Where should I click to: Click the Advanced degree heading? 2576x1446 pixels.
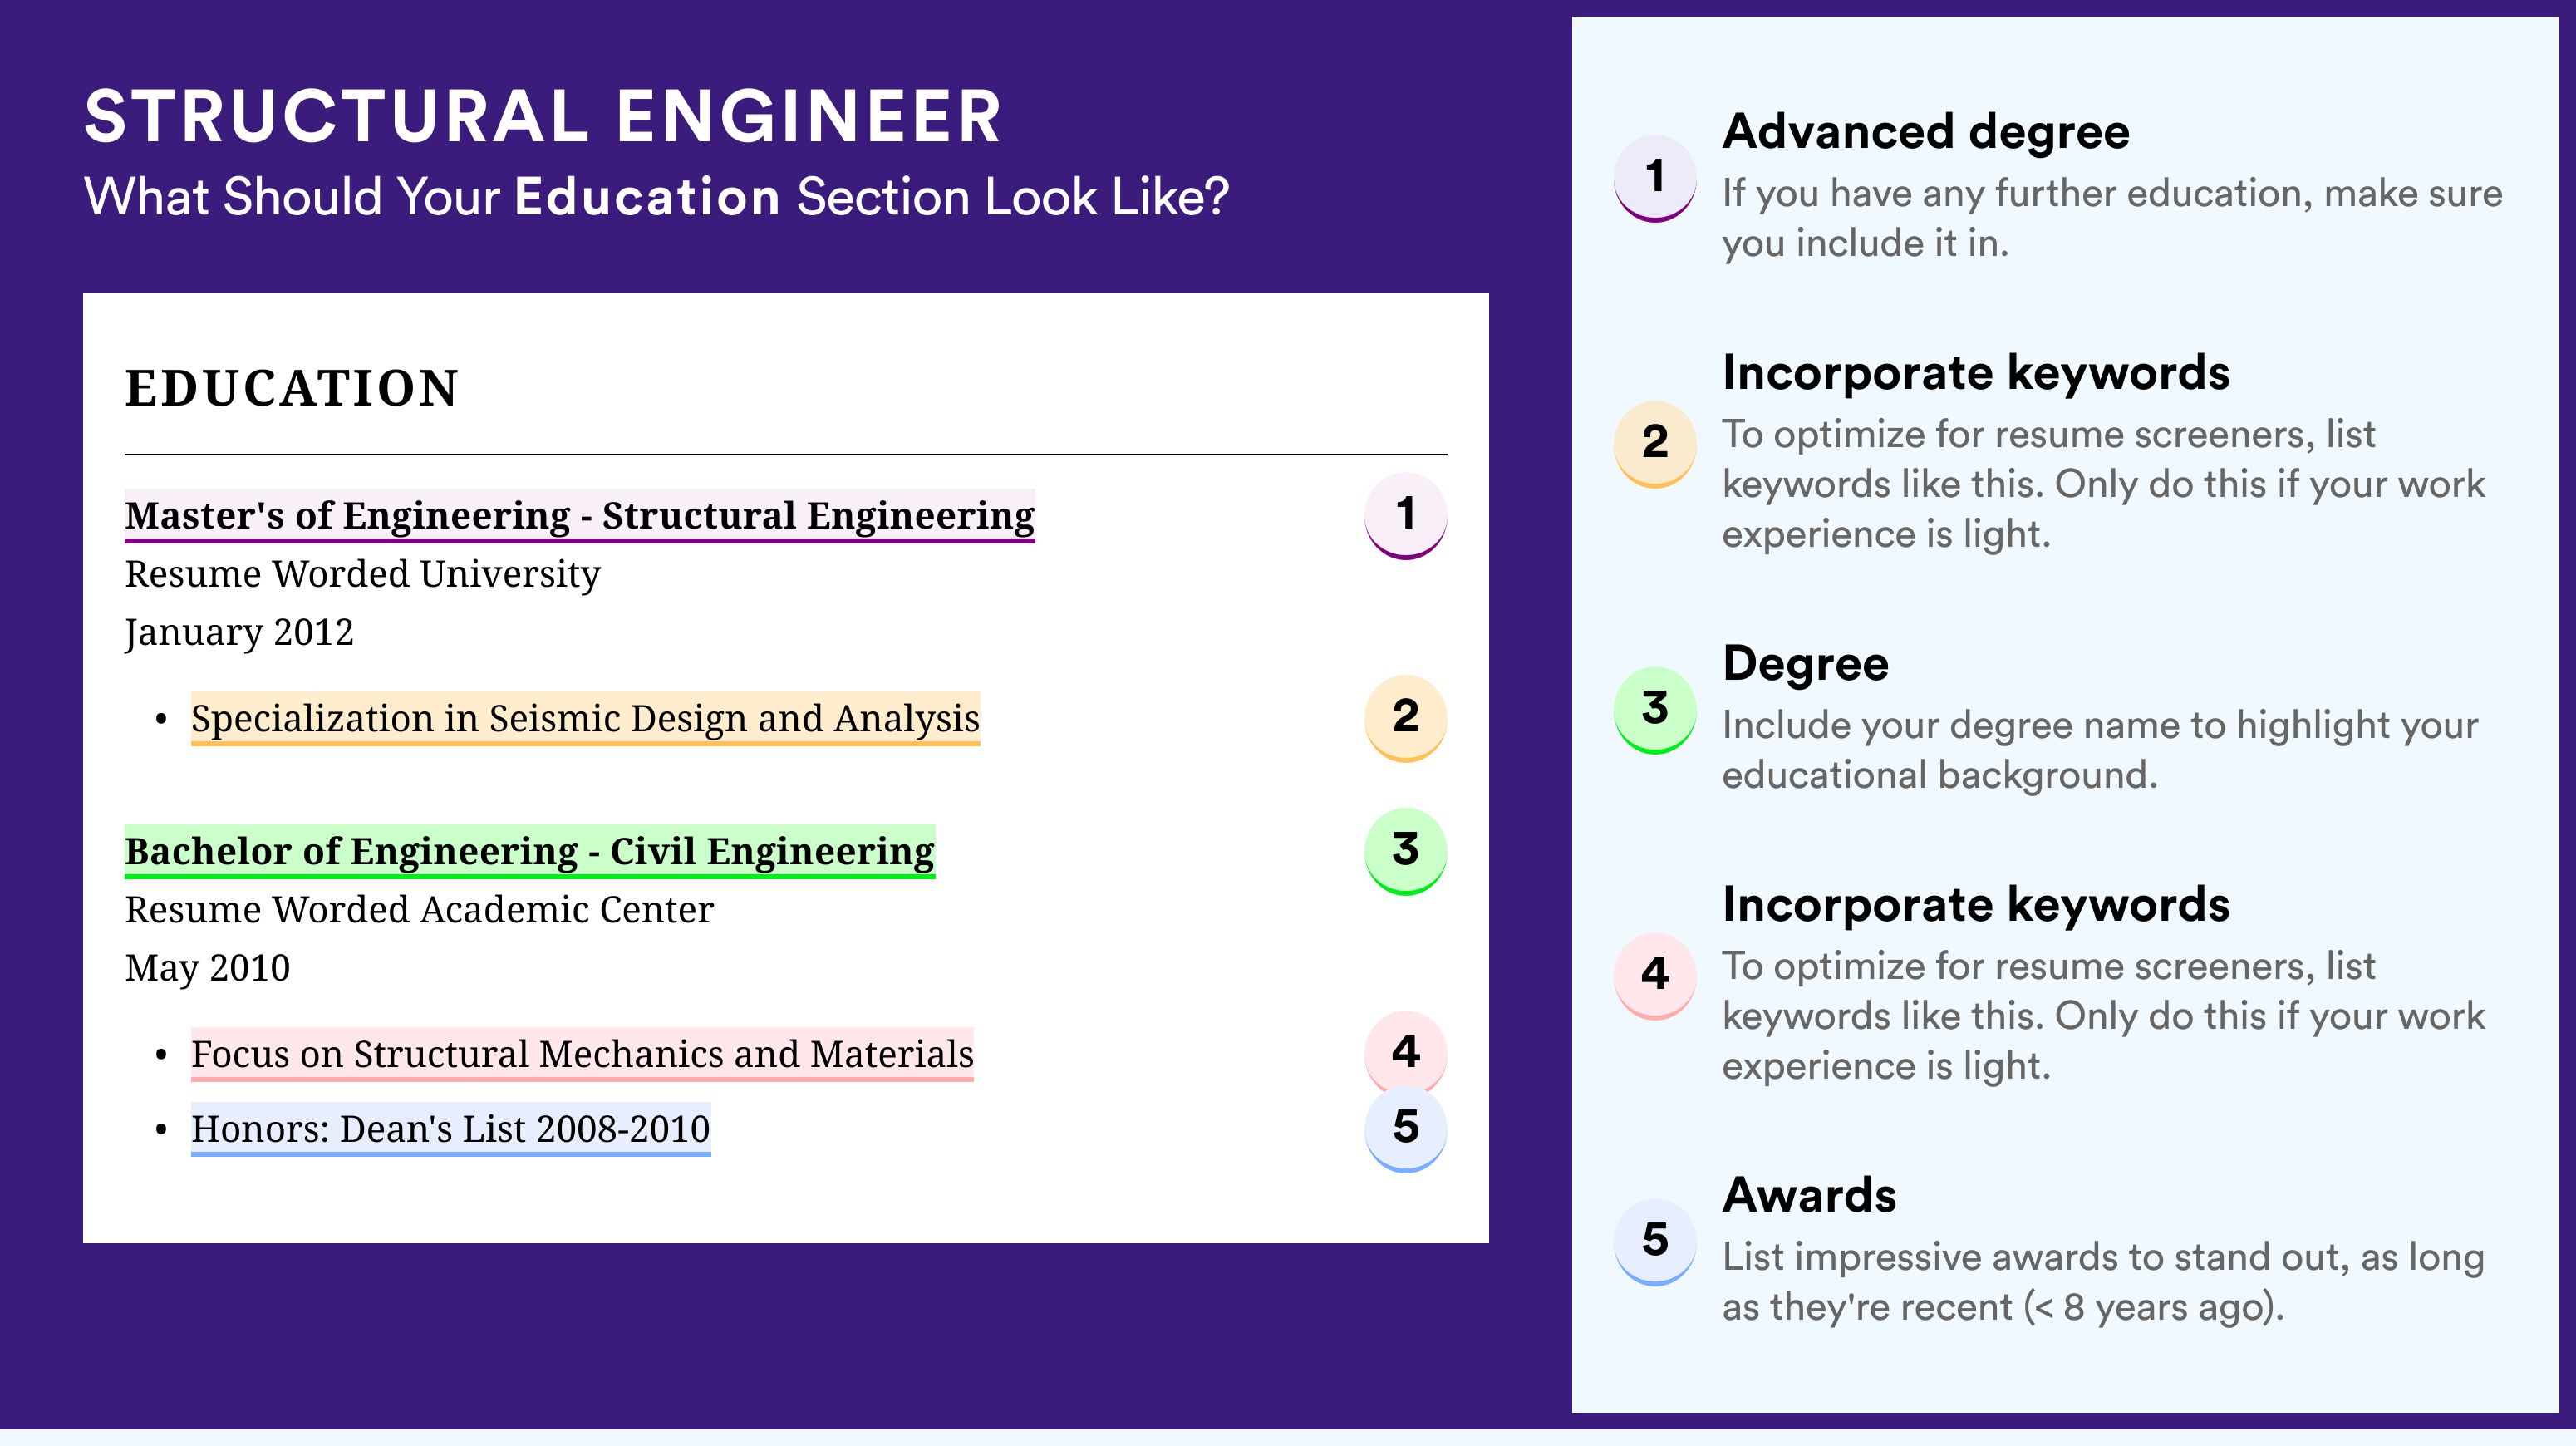tap(1925, 132)
